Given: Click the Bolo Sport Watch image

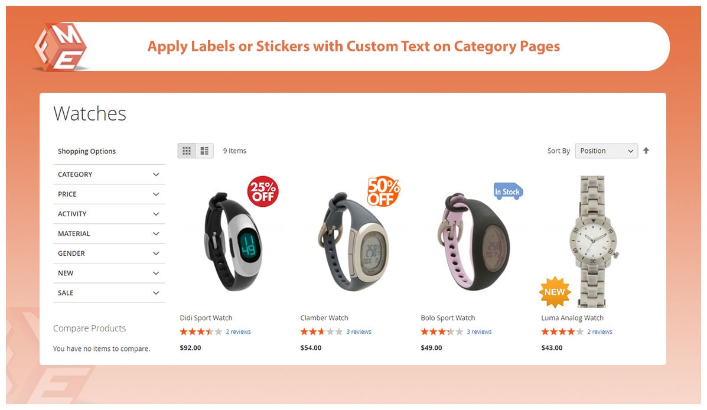Looking at the screenshot, I should point(473,242).
